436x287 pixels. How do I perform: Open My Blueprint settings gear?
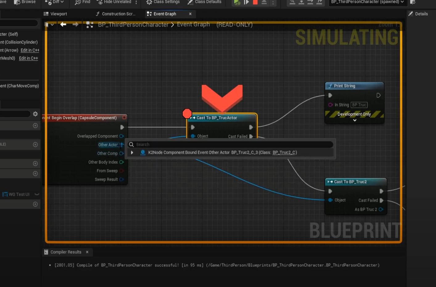[x=35, y=114]
